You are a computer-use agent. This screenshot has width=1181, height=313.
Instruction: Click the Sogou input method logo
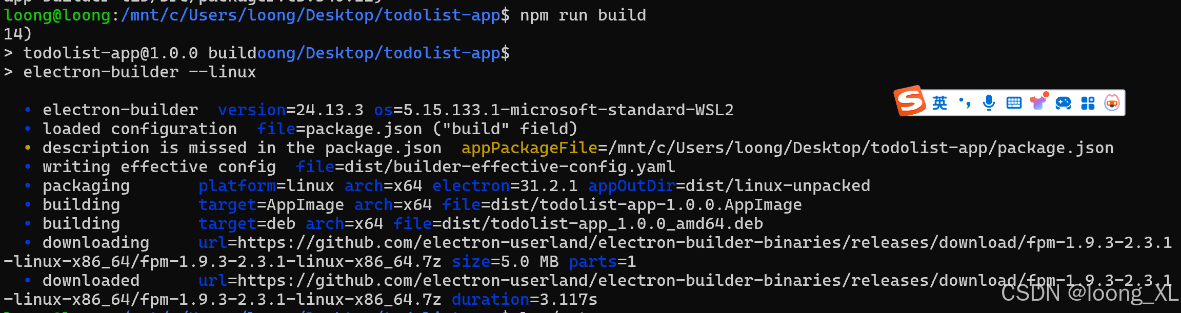910,101
